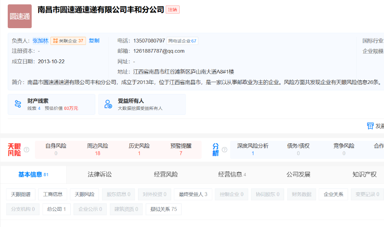Open 预警提醒 with 7 items
384x227 pixels.
coord(181,150)
